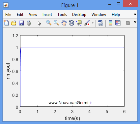Activate the Zoom In tool
This screenshot has width=140, height=124.
tap(49, 23)
